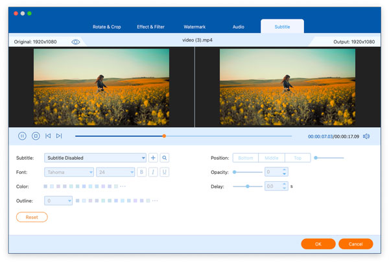The image size is (389, 263).
Task: Skip to next frame
Action: [59, 136]
